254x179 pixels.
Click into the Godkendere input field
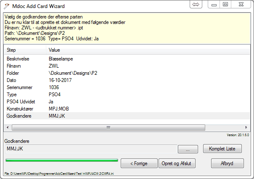(x=91, y=149)
